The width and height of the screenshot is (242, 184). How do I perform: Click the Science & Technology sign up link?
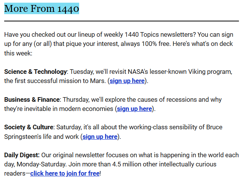pyautogui.click(x=127, y=81)
